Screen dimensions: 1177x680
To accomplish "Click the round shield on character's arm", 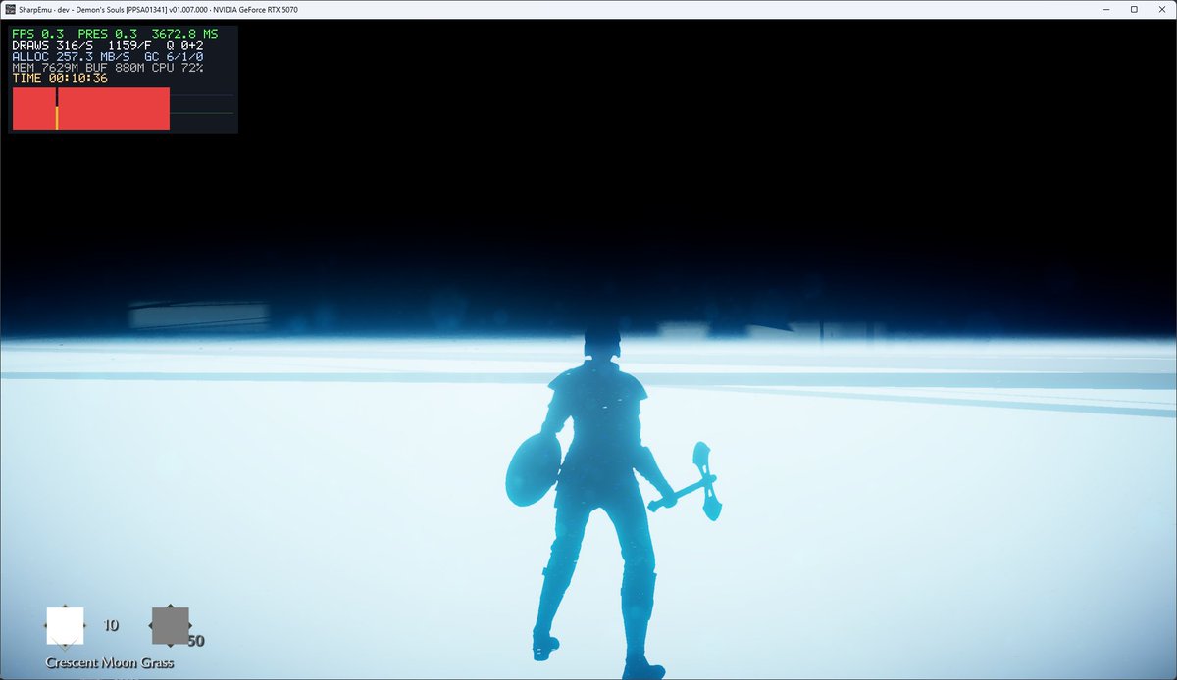I will [533, 470].
